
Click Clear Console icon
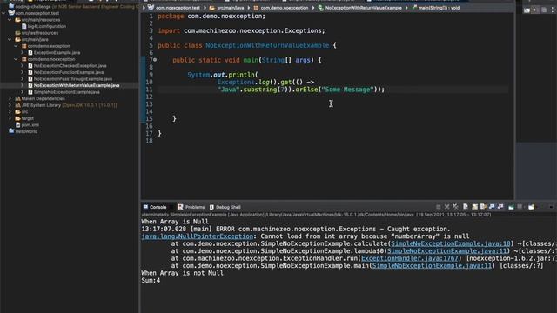[466, 207]
